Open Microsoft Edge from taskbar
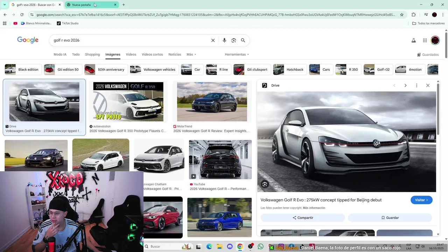The width and height of the screenshot is (448, 252). pyautogui.click(x=209, y=246)
